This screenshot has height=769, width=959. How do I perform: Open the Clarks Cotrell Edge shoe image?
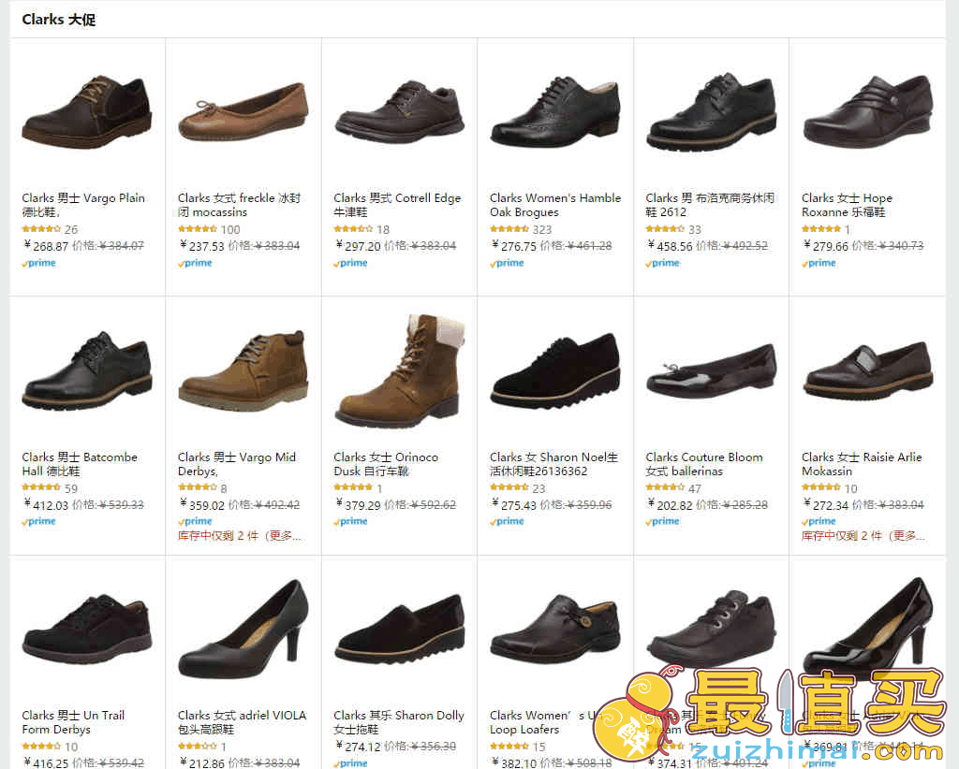pyautogui.click(x=399, y=111)
